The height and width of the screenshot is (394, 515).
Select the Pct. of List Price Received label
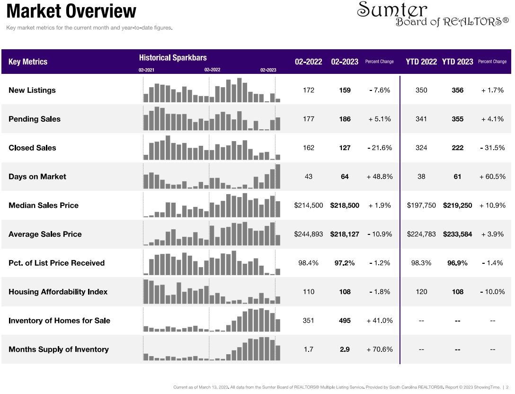point(56,263)
